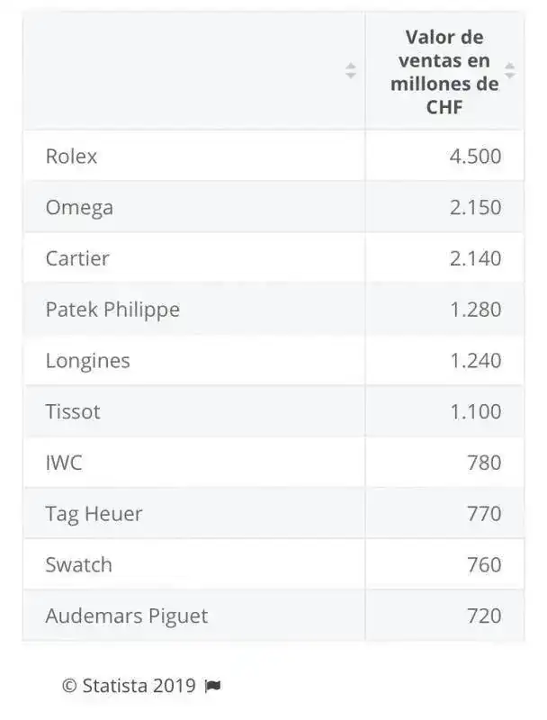Click the Longines brand name
The width and height of the screenshot is (547, 720).
pyautogui.click(x=87, y=361)
